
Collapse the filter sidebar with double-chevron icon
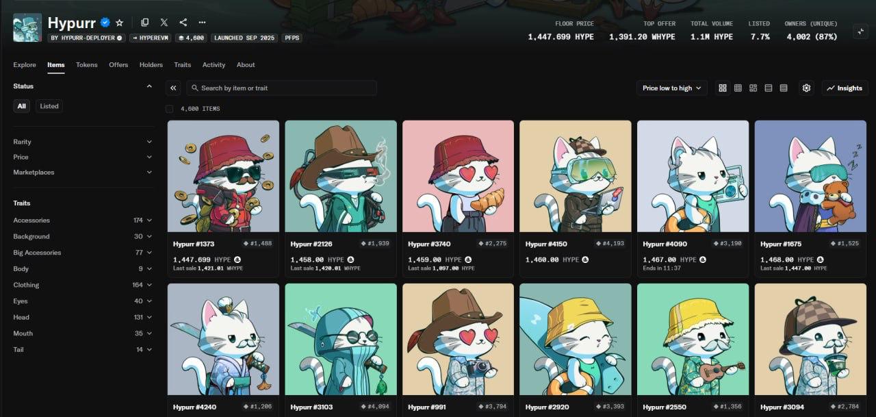pyautogui.click(x=173, y=88)
